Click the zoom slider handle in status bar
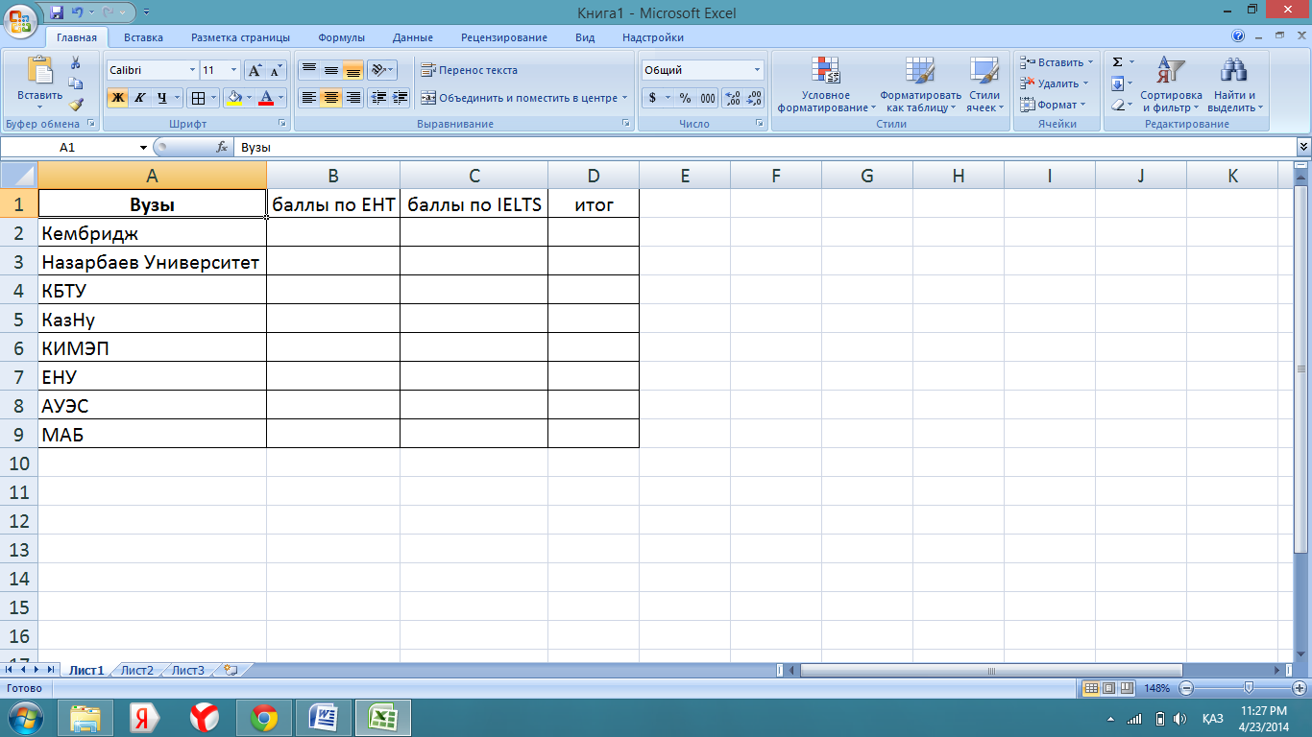Screen dimensions: 1312x737 [x=1248, y=688]
